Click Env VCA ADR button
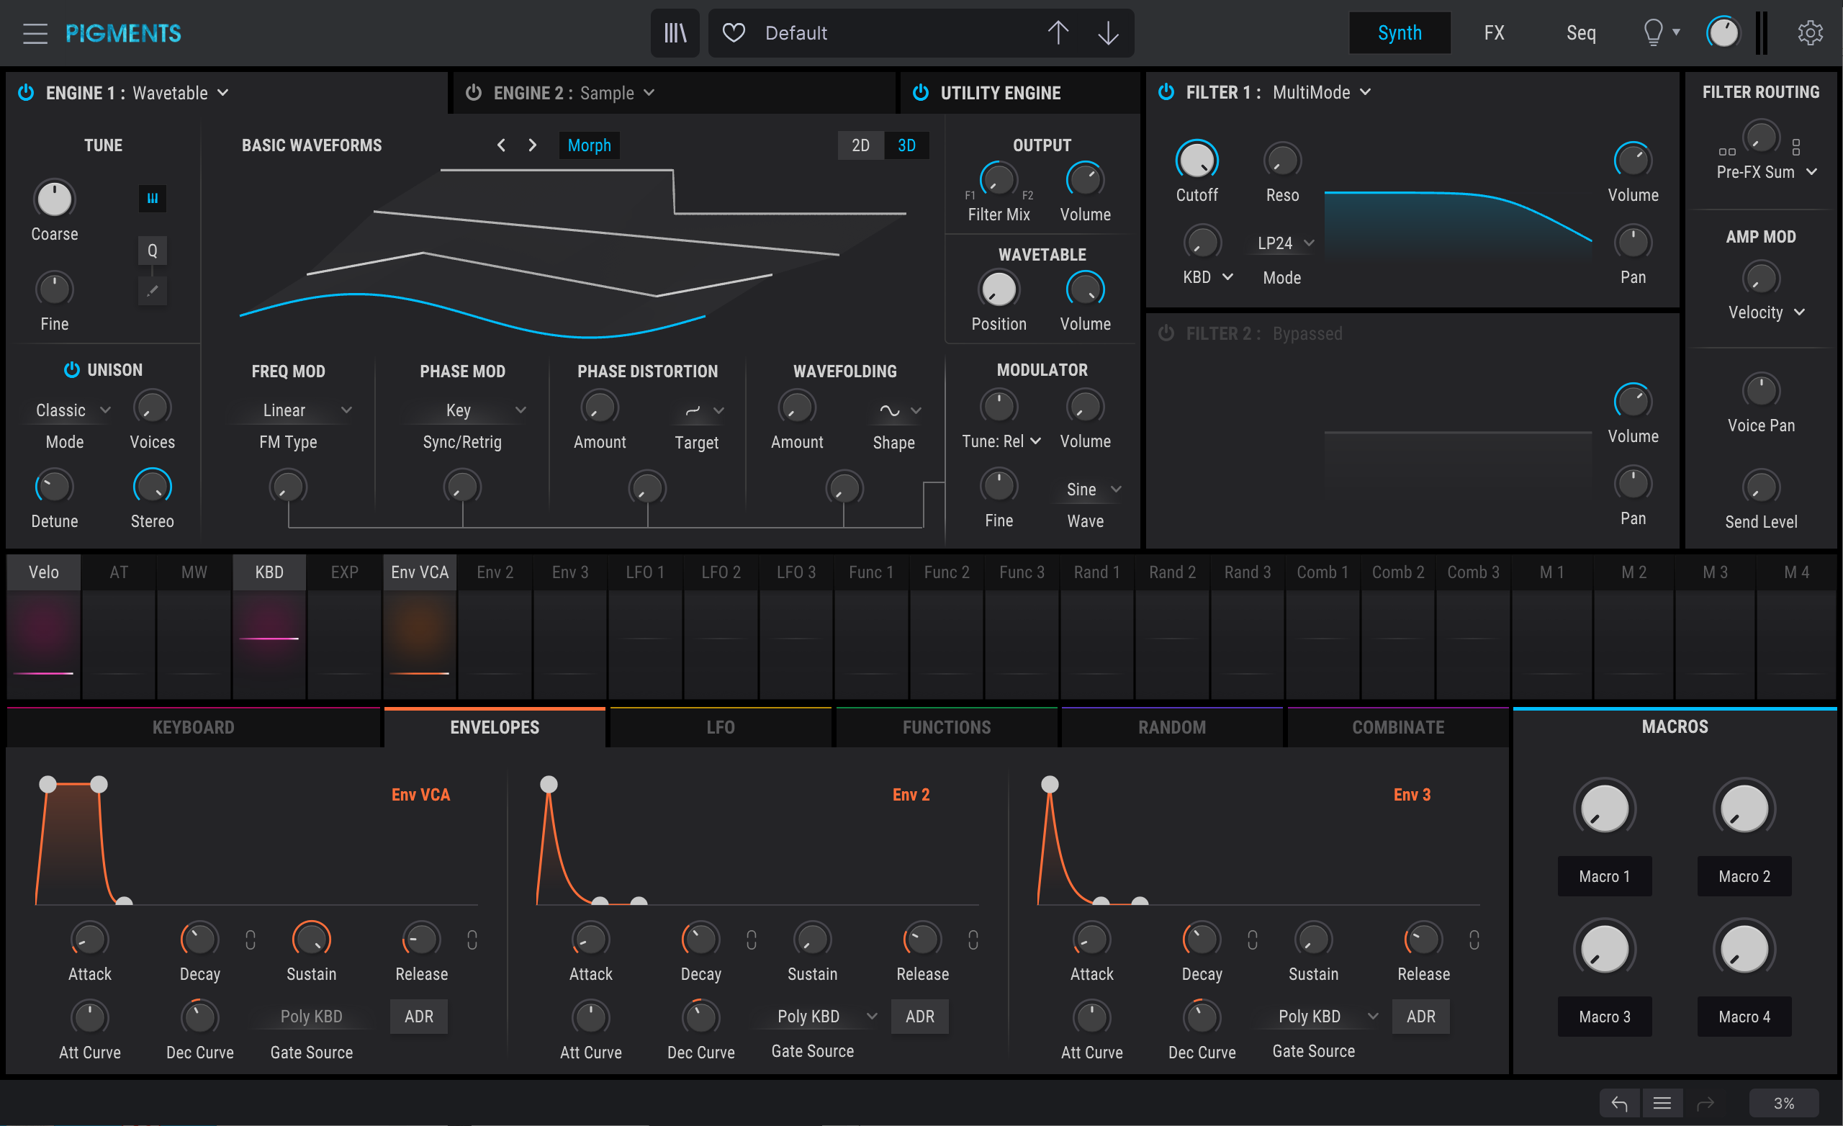This screenshot has height=1126, width=1843. (x=419, y=1016)
